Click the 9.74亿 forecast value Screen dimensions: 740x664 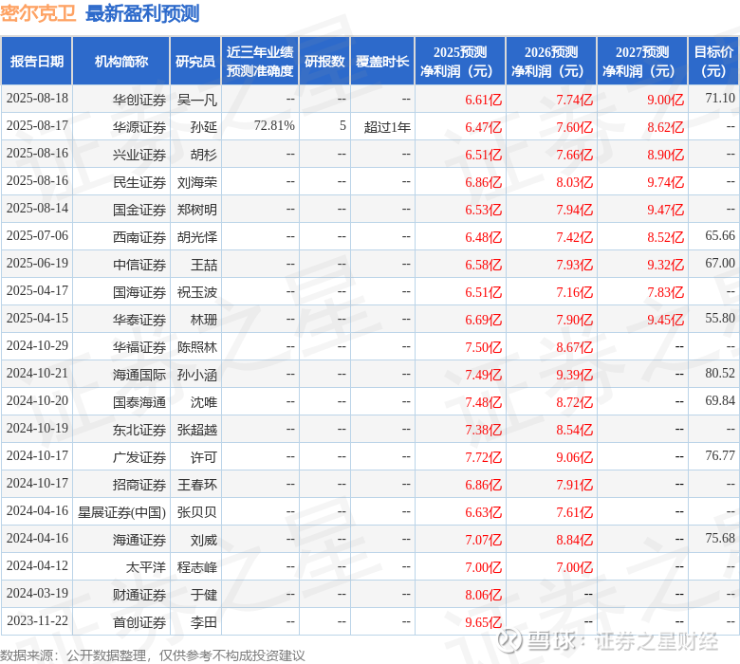[x=665, y=182]
